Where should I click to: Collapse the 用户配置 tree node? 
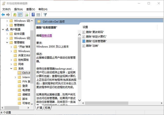[x=3, y=29]
